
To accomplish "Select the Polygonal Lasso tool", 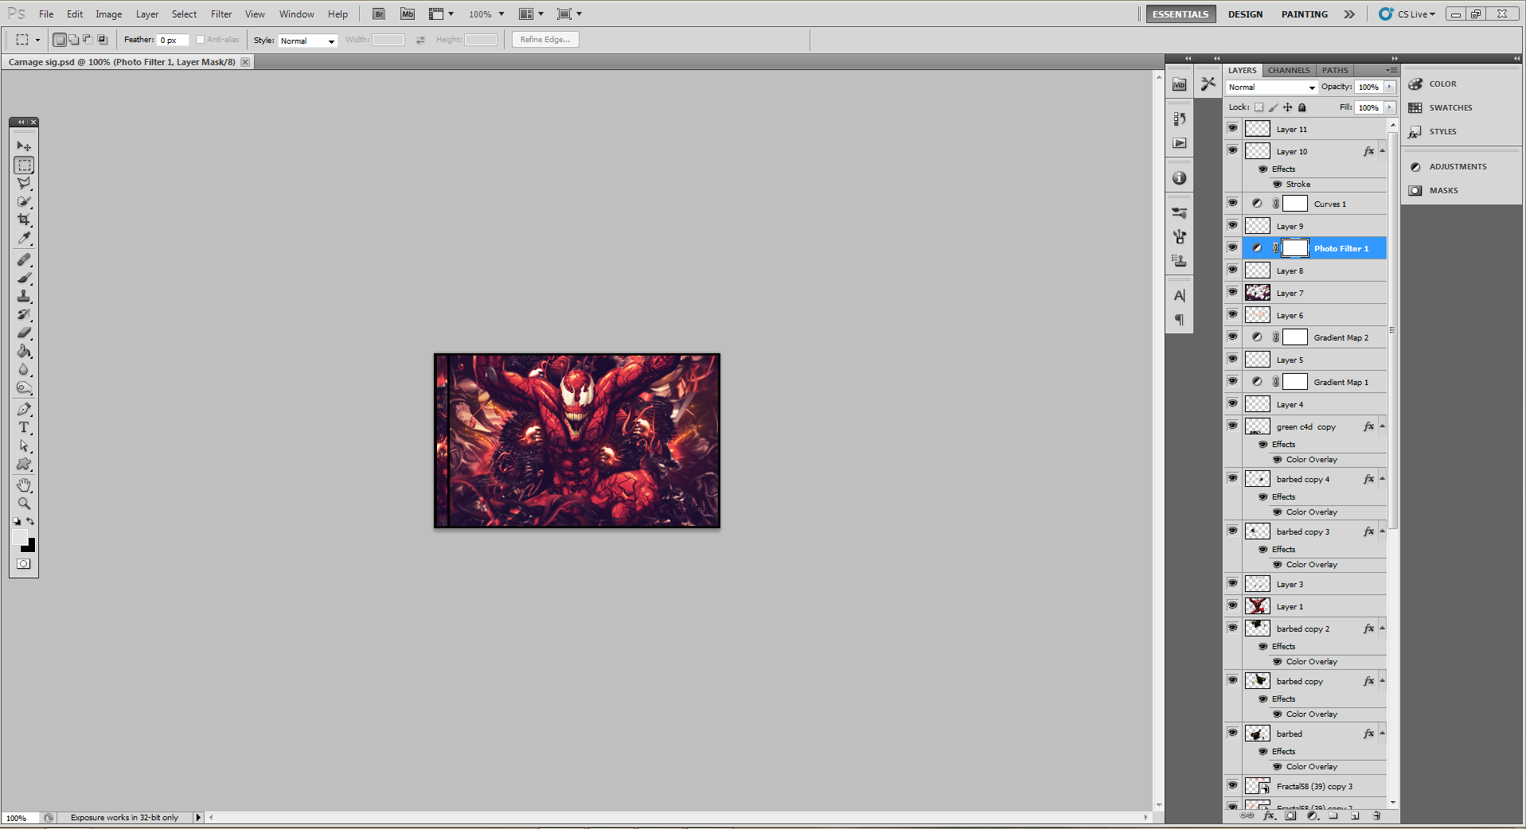I will tap(24, 183).
